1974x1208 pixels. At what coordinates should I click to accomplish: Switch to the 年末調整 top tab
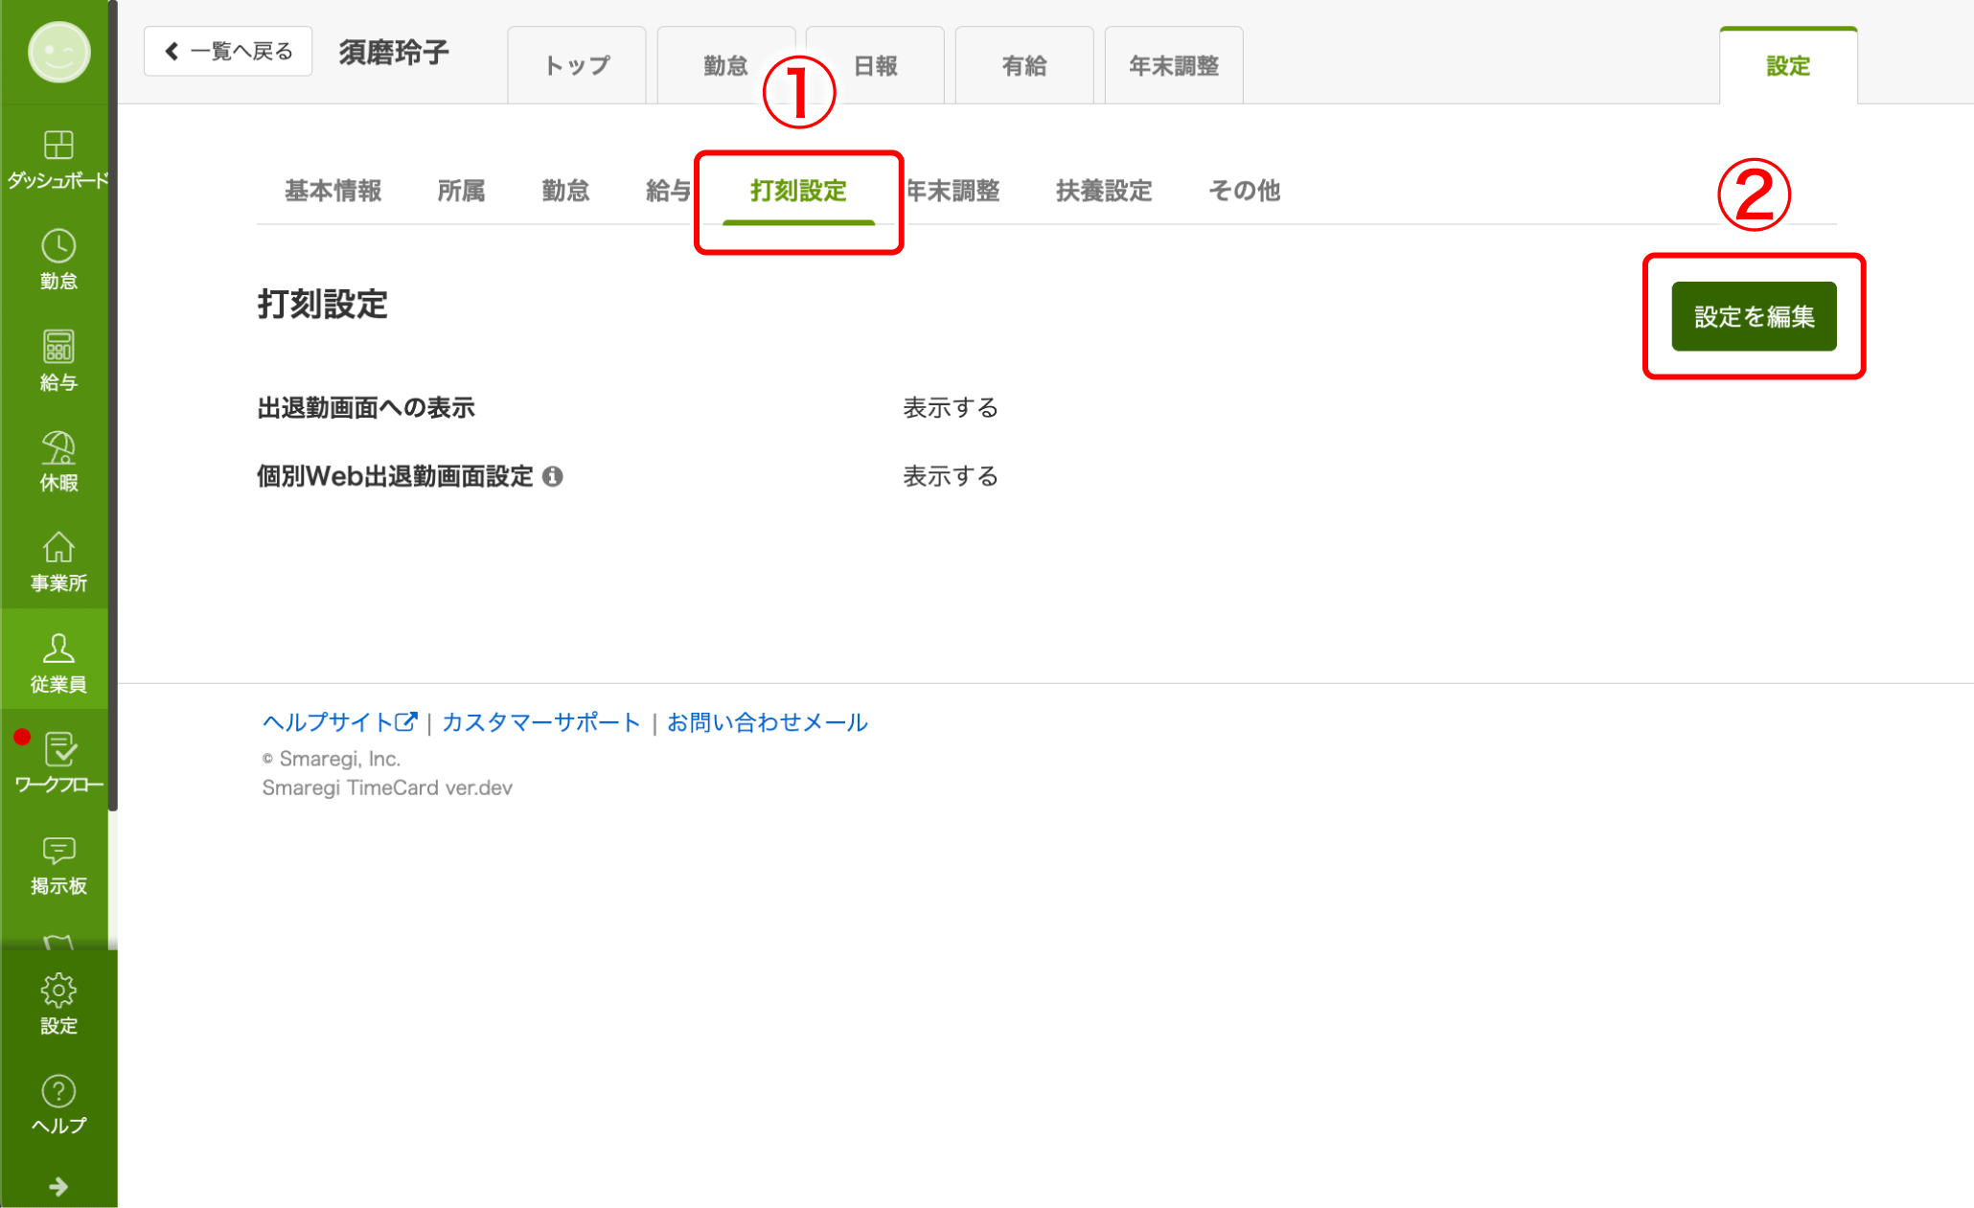pos(1173,66)
